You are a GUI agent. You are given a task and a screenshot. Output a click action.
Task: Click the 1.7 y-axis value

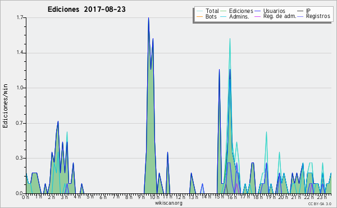20,17
